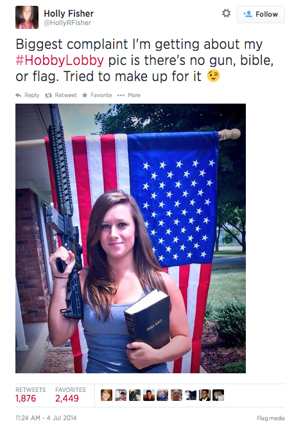This screenshot has width=294, height=428.
Task: Click the Holly Fisher display name
Action: [x=69, y=14]
